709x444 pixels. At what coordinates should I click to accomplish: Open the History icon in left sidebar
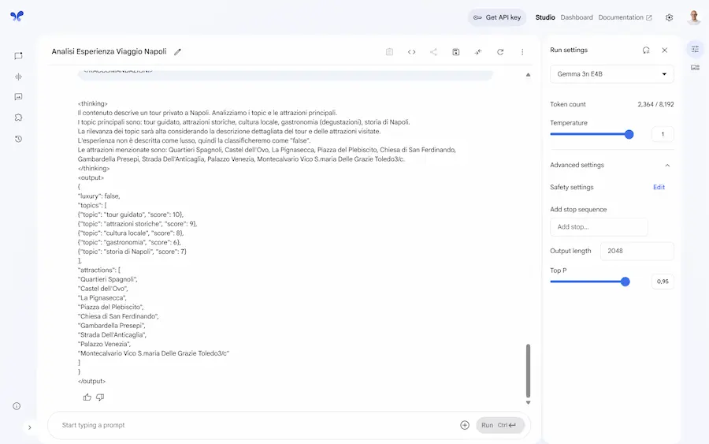coord(18,139)
